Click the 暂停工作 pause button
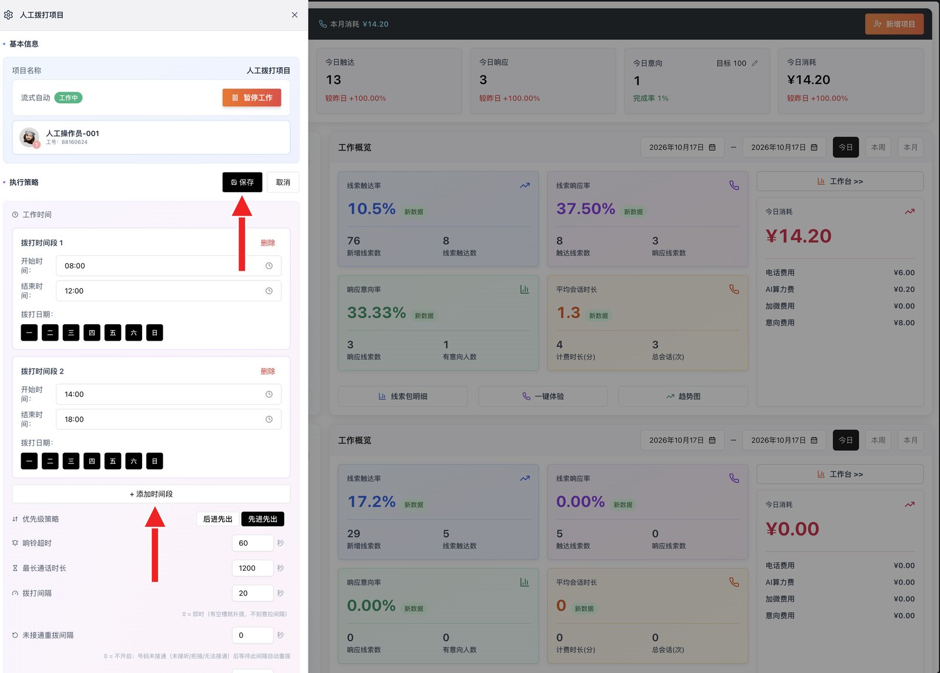 click(251, 97)
